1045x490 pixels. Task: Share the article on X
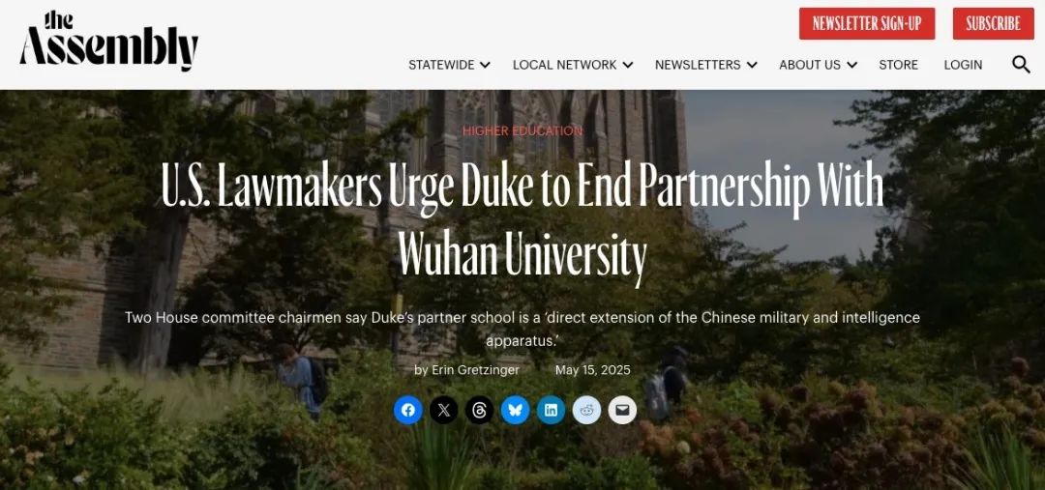pos(444,410)
